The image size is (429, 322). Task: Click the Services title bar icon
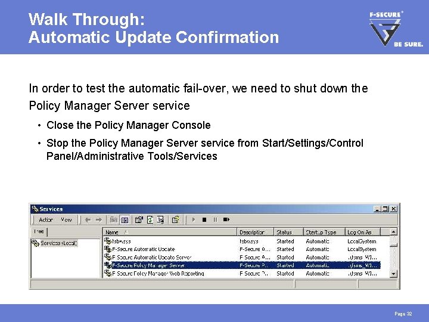[x=35, y=209]
